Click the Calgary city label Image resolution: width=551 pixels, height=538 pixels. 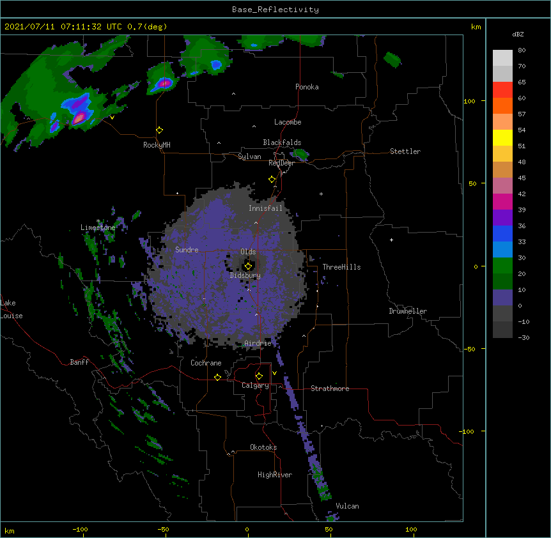click(256, 385)
